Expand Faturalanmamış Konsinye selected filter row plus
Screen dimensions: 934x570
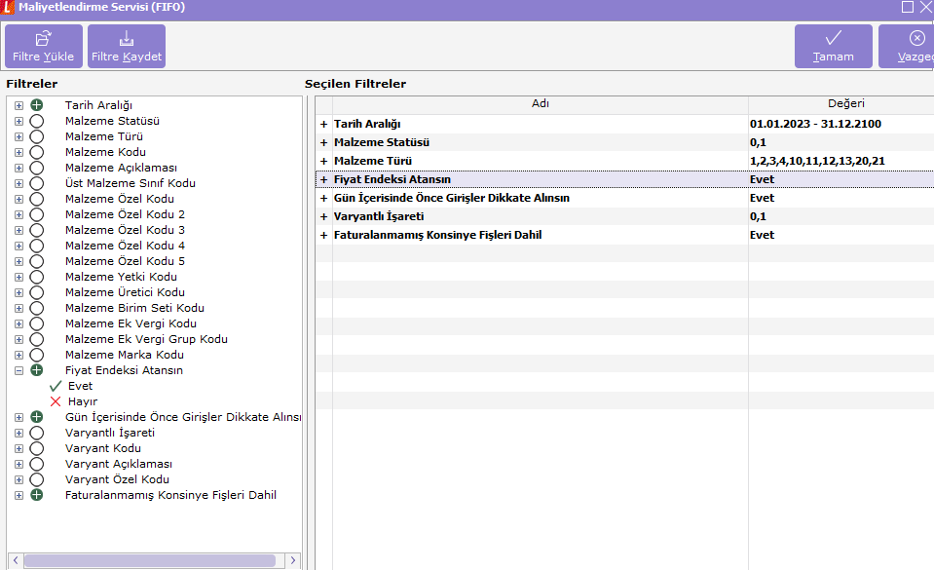point(323,235)
